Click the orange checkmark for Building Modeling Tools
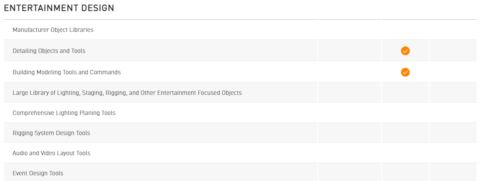The width and height of the screenshot is (480, 181). point(405,72)
